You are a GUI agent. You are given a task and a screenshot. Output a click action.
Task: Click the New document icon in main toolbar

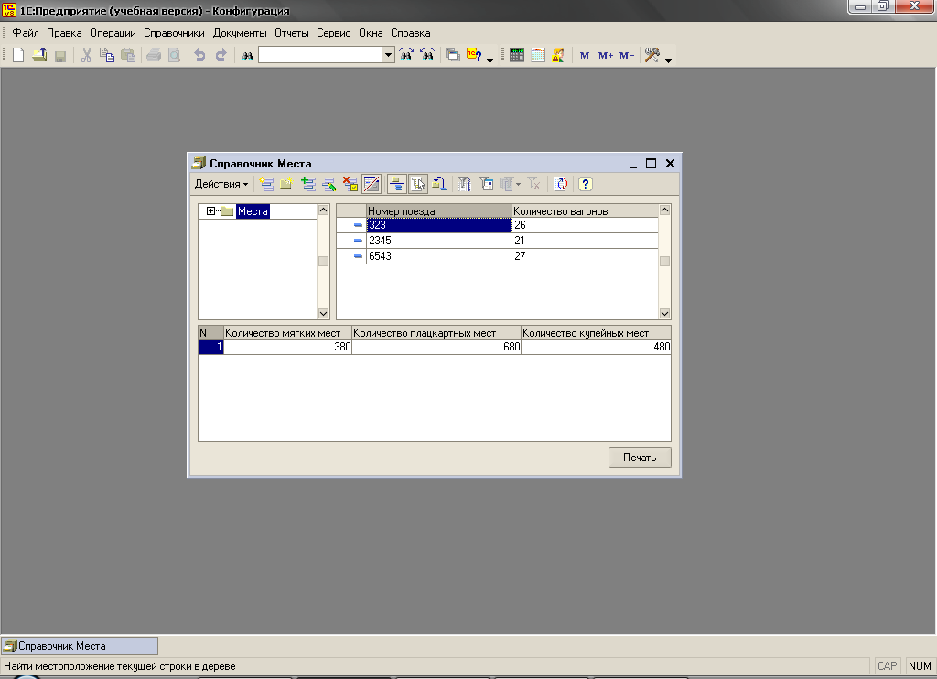point(17,56)
